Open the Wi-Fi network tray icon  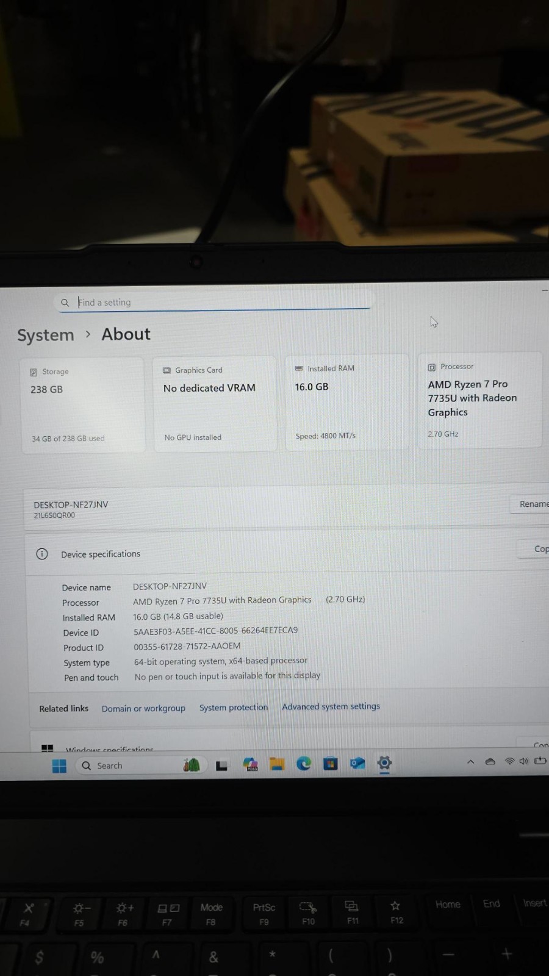pyautogui.click(x=509, y=761)
